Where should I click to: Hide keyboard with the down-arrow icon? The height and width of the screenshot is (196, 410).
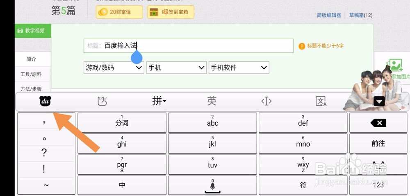click(x=379, y=101)
